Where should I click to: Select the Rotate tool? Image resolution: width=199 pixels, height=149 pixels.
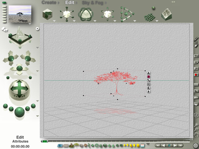click(x=86, y=14)
